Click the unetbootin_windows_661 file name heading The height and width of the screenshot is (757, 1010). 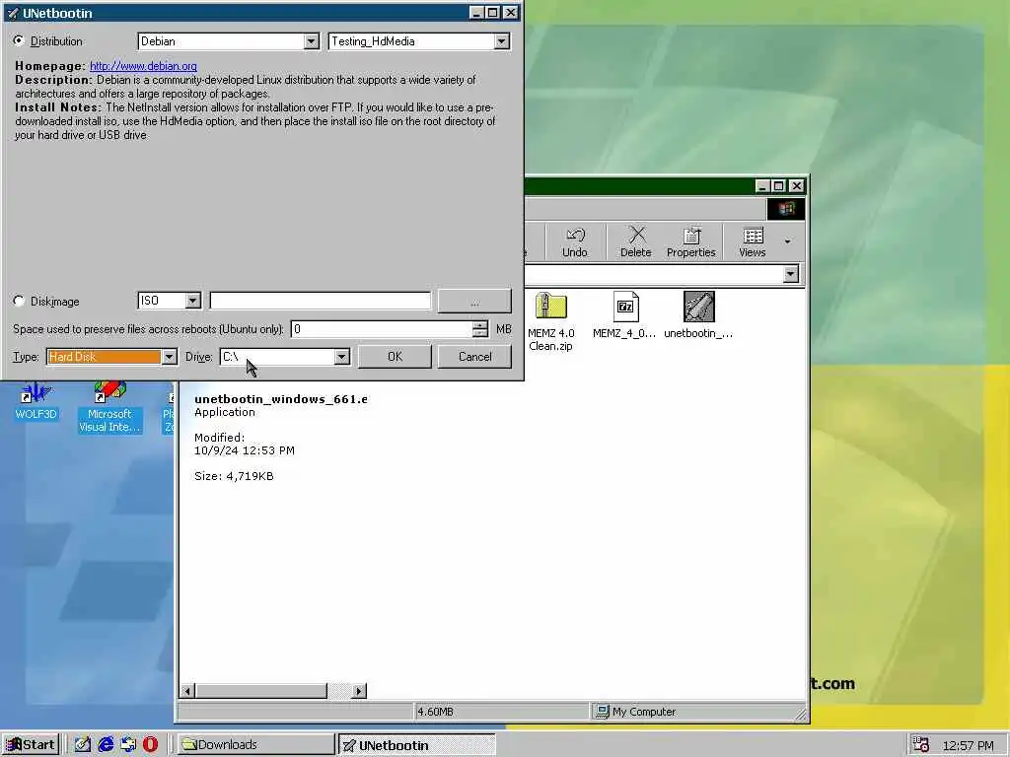point(281,399)
